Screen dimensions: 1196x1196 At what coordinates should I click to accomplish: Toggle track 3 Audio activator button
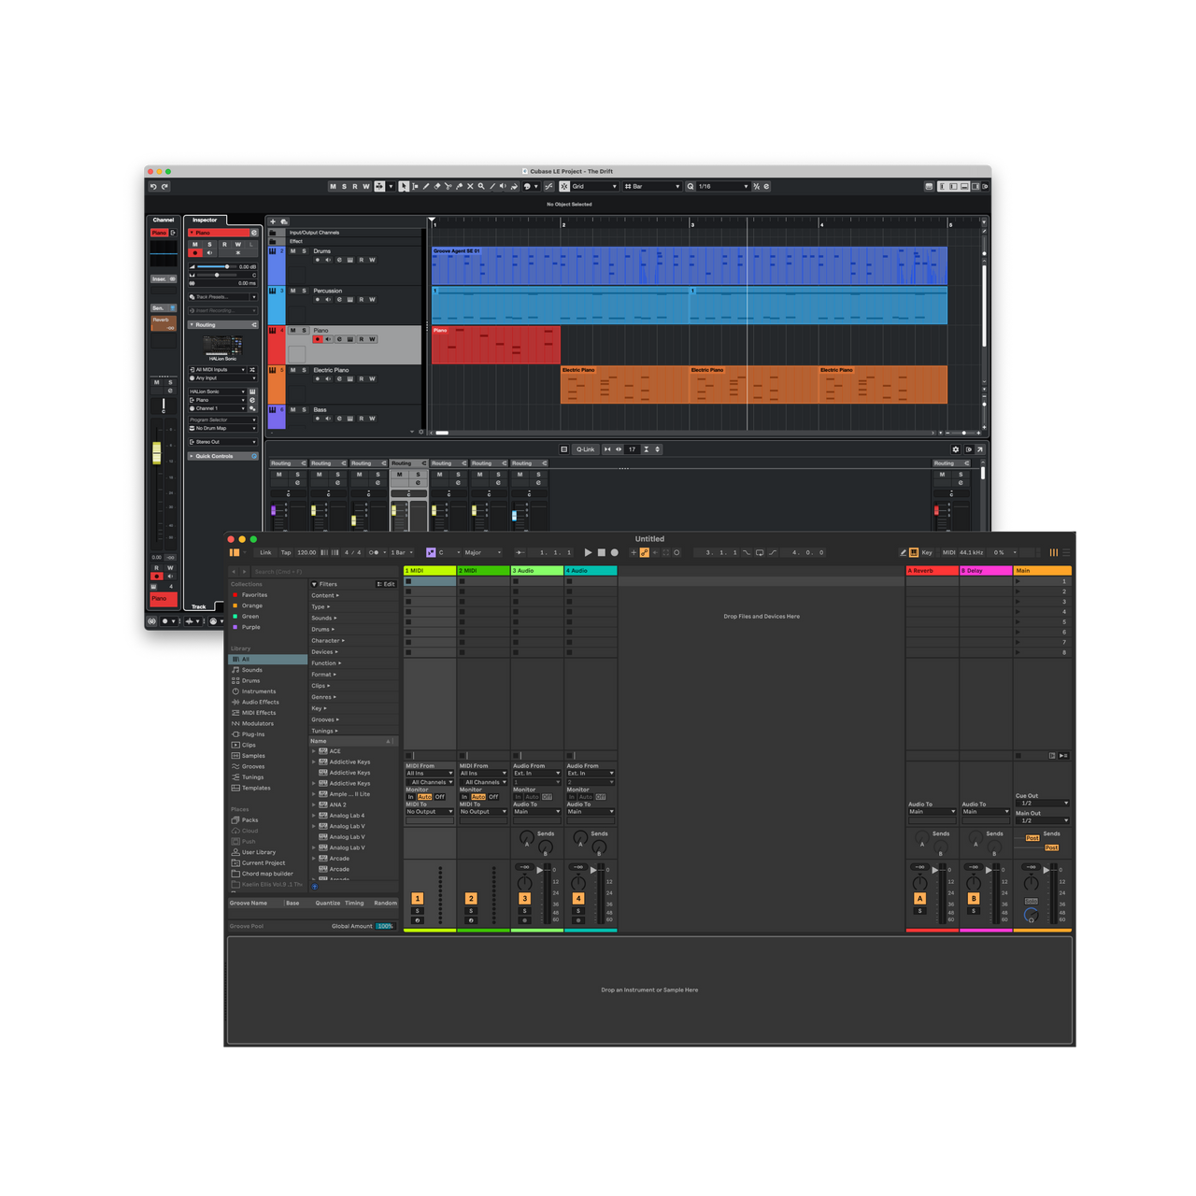pos(524,898)
